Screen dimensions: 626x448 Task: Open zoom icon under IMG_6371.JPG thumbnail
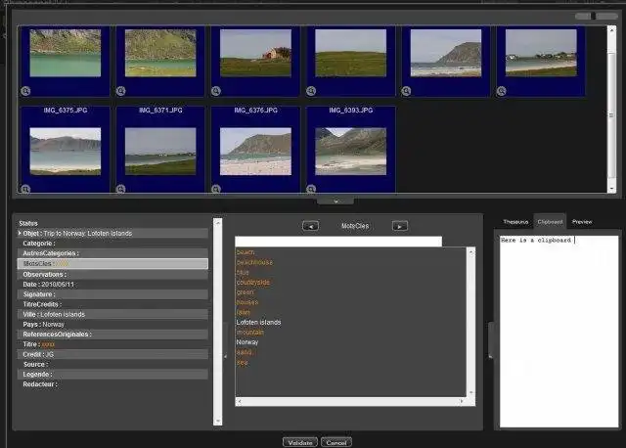(x=120, y=189)
